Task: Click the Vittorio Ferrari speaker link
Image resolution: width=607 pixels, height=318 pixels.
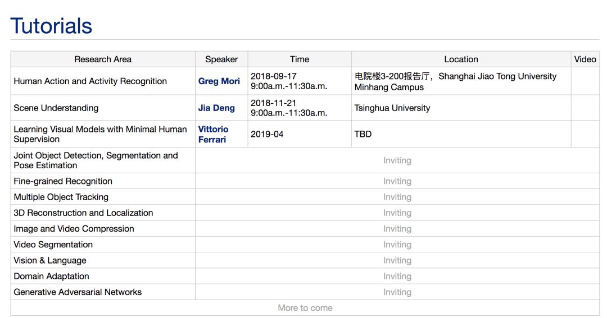Action: coord(213,134)
